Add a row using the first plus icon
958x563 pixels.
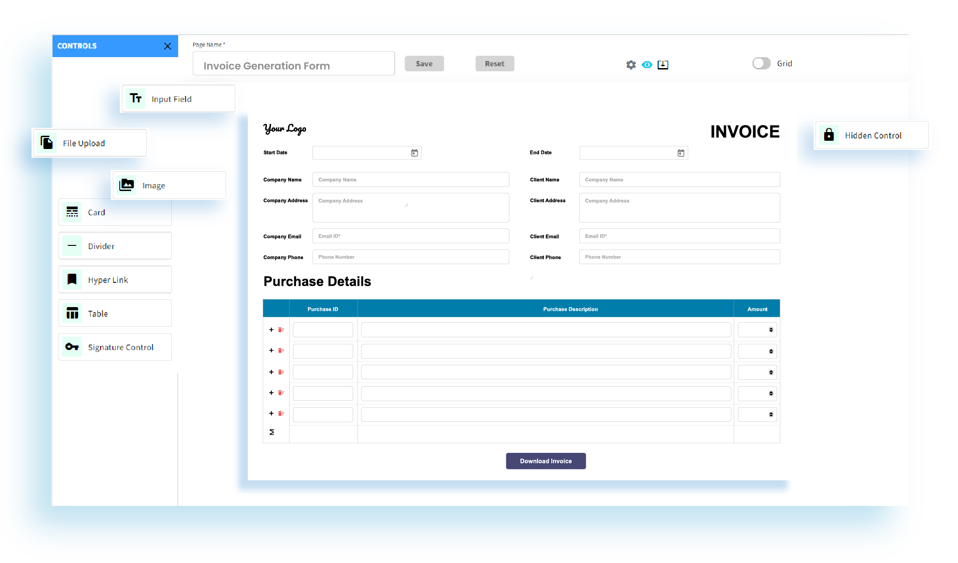pyautogui.click(x=271, y=330)
